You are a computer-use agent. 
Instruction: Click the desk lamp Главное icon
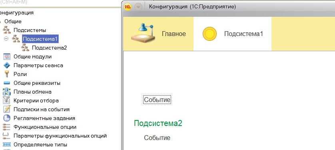[143, 33]
